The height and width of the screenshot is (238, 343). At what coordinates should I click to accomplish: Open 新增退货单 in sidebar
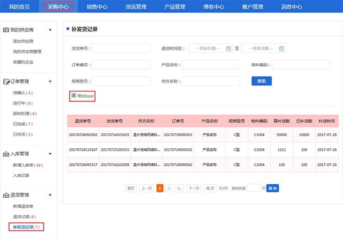23,207
